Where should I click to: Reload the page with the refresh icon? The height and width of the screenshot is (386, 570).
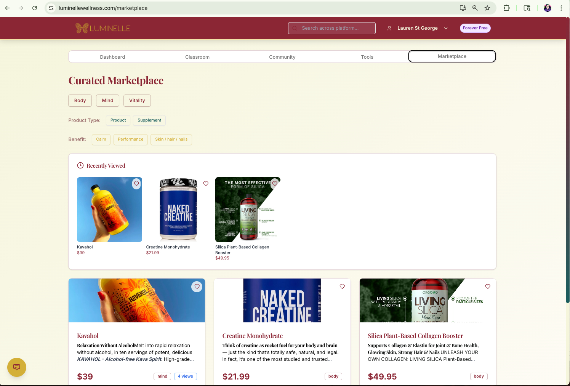point(35,8)
